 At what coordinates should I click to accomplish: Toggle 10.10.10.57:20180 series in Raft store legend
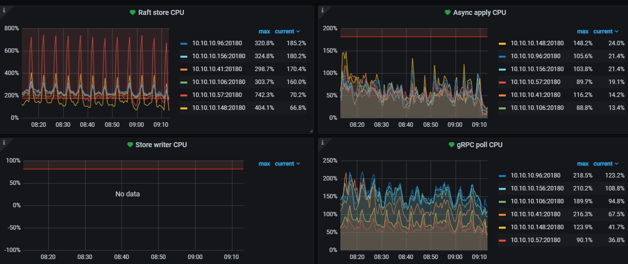[x=217, y=94]
